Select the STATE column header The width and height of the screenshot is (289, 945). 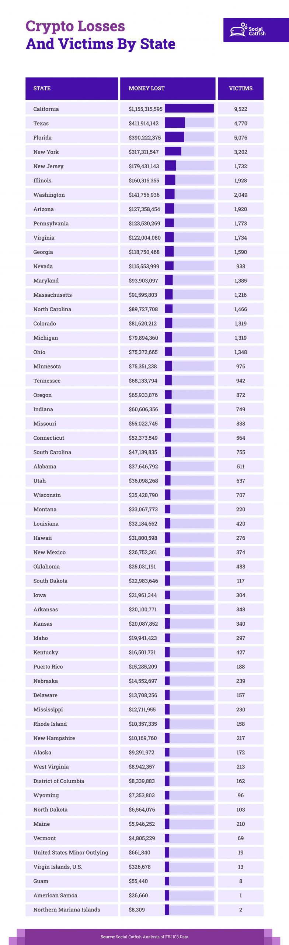pyautogui.click(x=72, y=89)
